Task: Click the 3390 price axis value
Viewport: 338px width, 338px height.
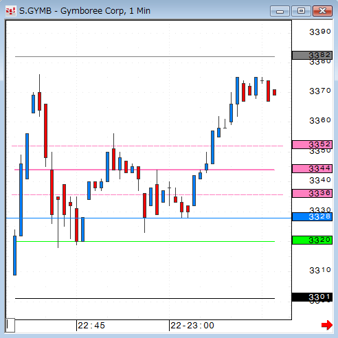Action: pyautogui.click(x=320, y=32)
